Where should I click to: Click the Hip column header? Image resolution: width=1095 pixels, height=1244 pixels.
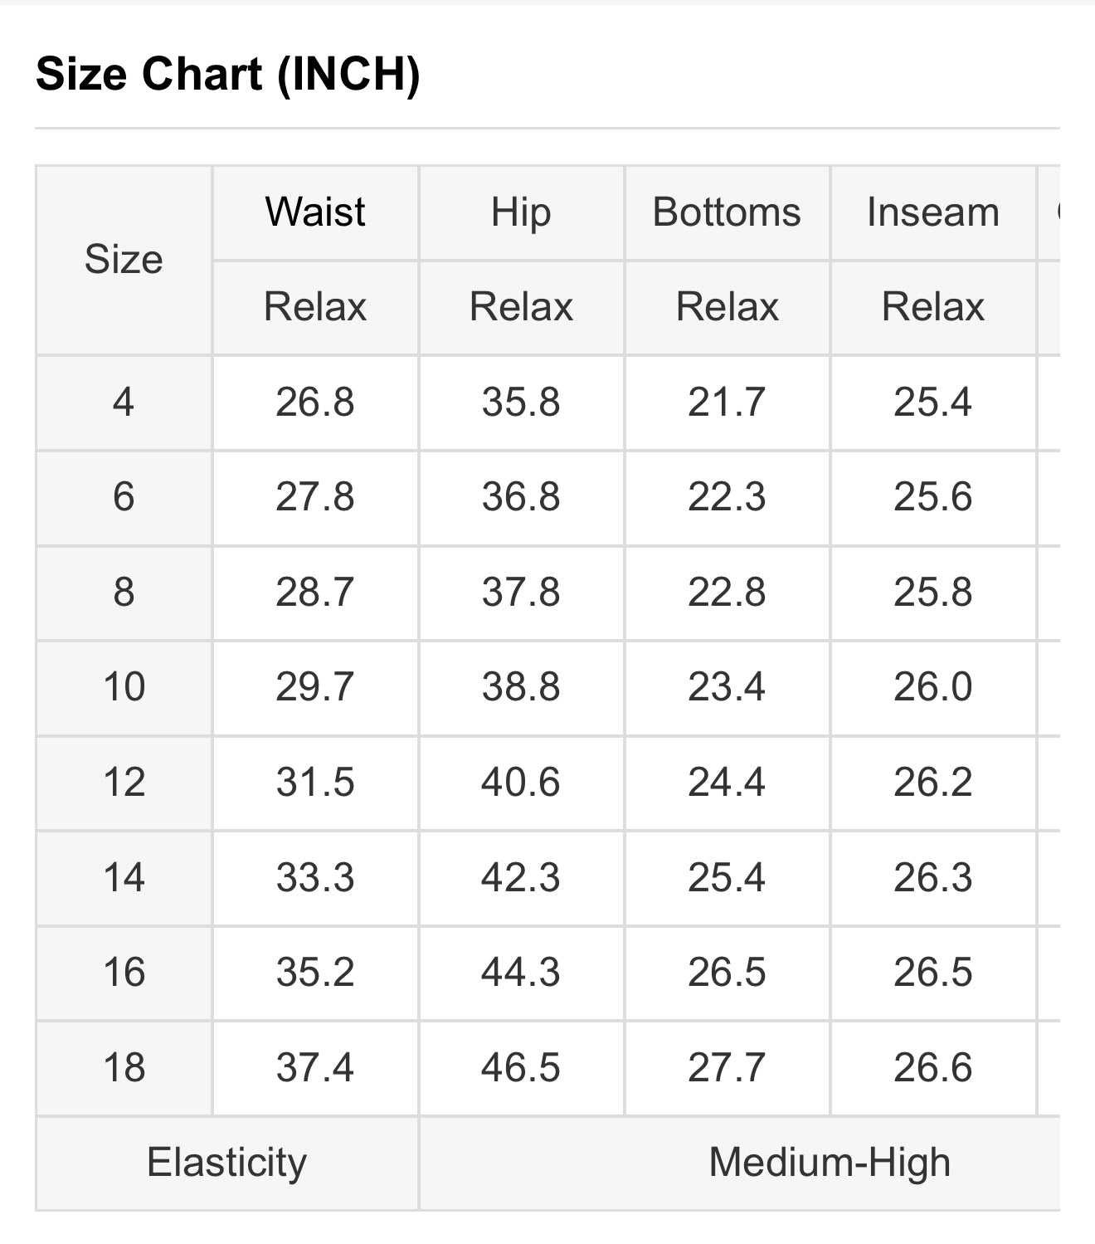tap(521, 212)
